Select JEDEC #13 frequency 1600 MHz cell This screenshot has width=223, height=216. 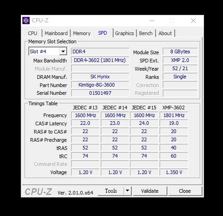85,115
